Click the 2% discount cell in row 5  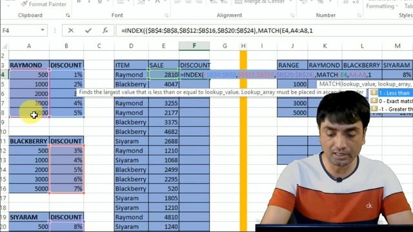66,84
